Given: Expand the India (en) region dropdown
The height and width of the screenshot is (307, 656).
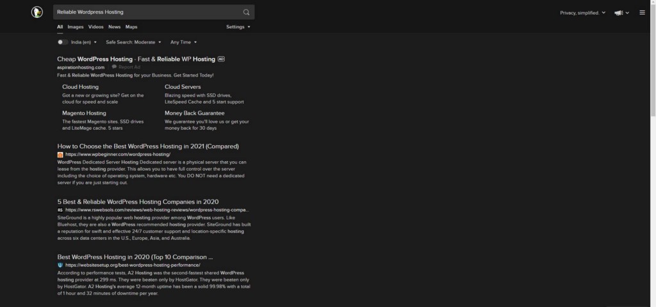Looking at the screenshot, I should point(84,42).
